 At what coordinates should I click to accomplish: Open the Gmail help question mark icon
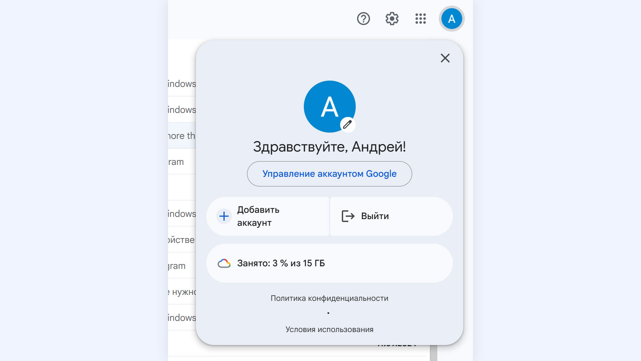point(364,19)
